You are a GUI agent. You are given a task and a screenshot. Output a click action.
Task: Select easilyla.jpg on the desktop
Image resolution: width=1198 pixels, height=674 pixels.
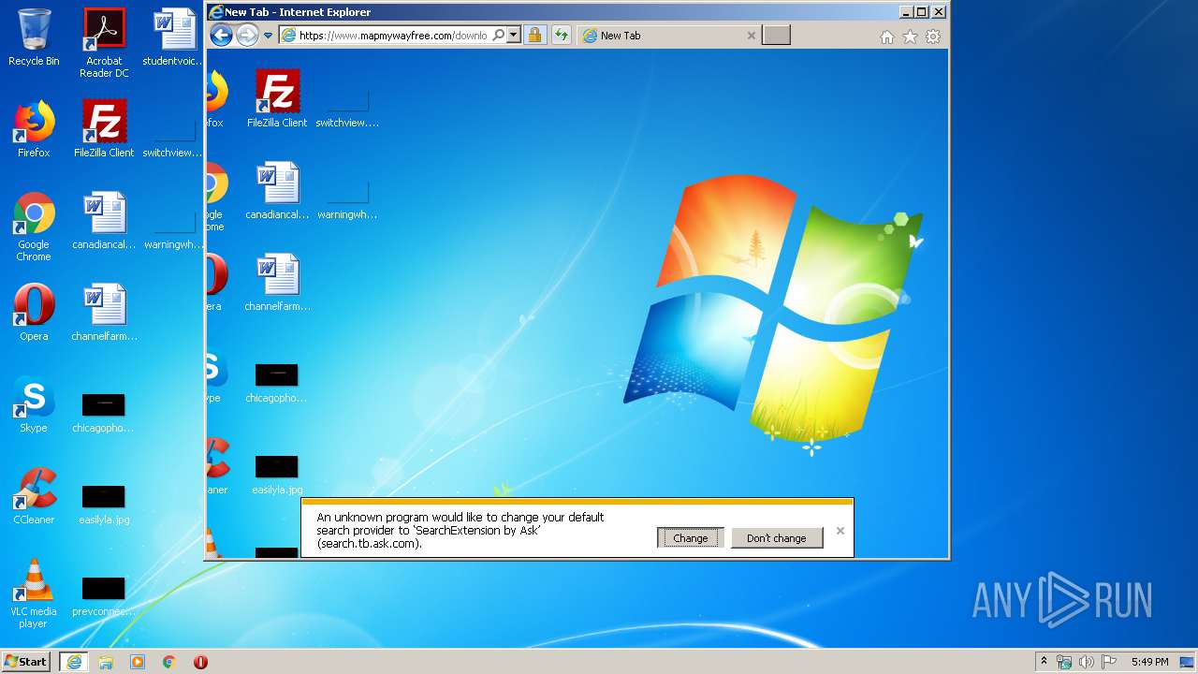click(104, 504)
